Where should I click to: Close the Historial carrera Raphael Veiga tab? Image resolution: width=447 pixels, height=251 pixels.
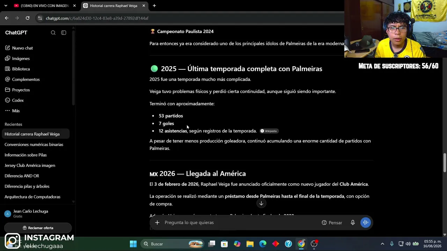[x=144, y=6]
